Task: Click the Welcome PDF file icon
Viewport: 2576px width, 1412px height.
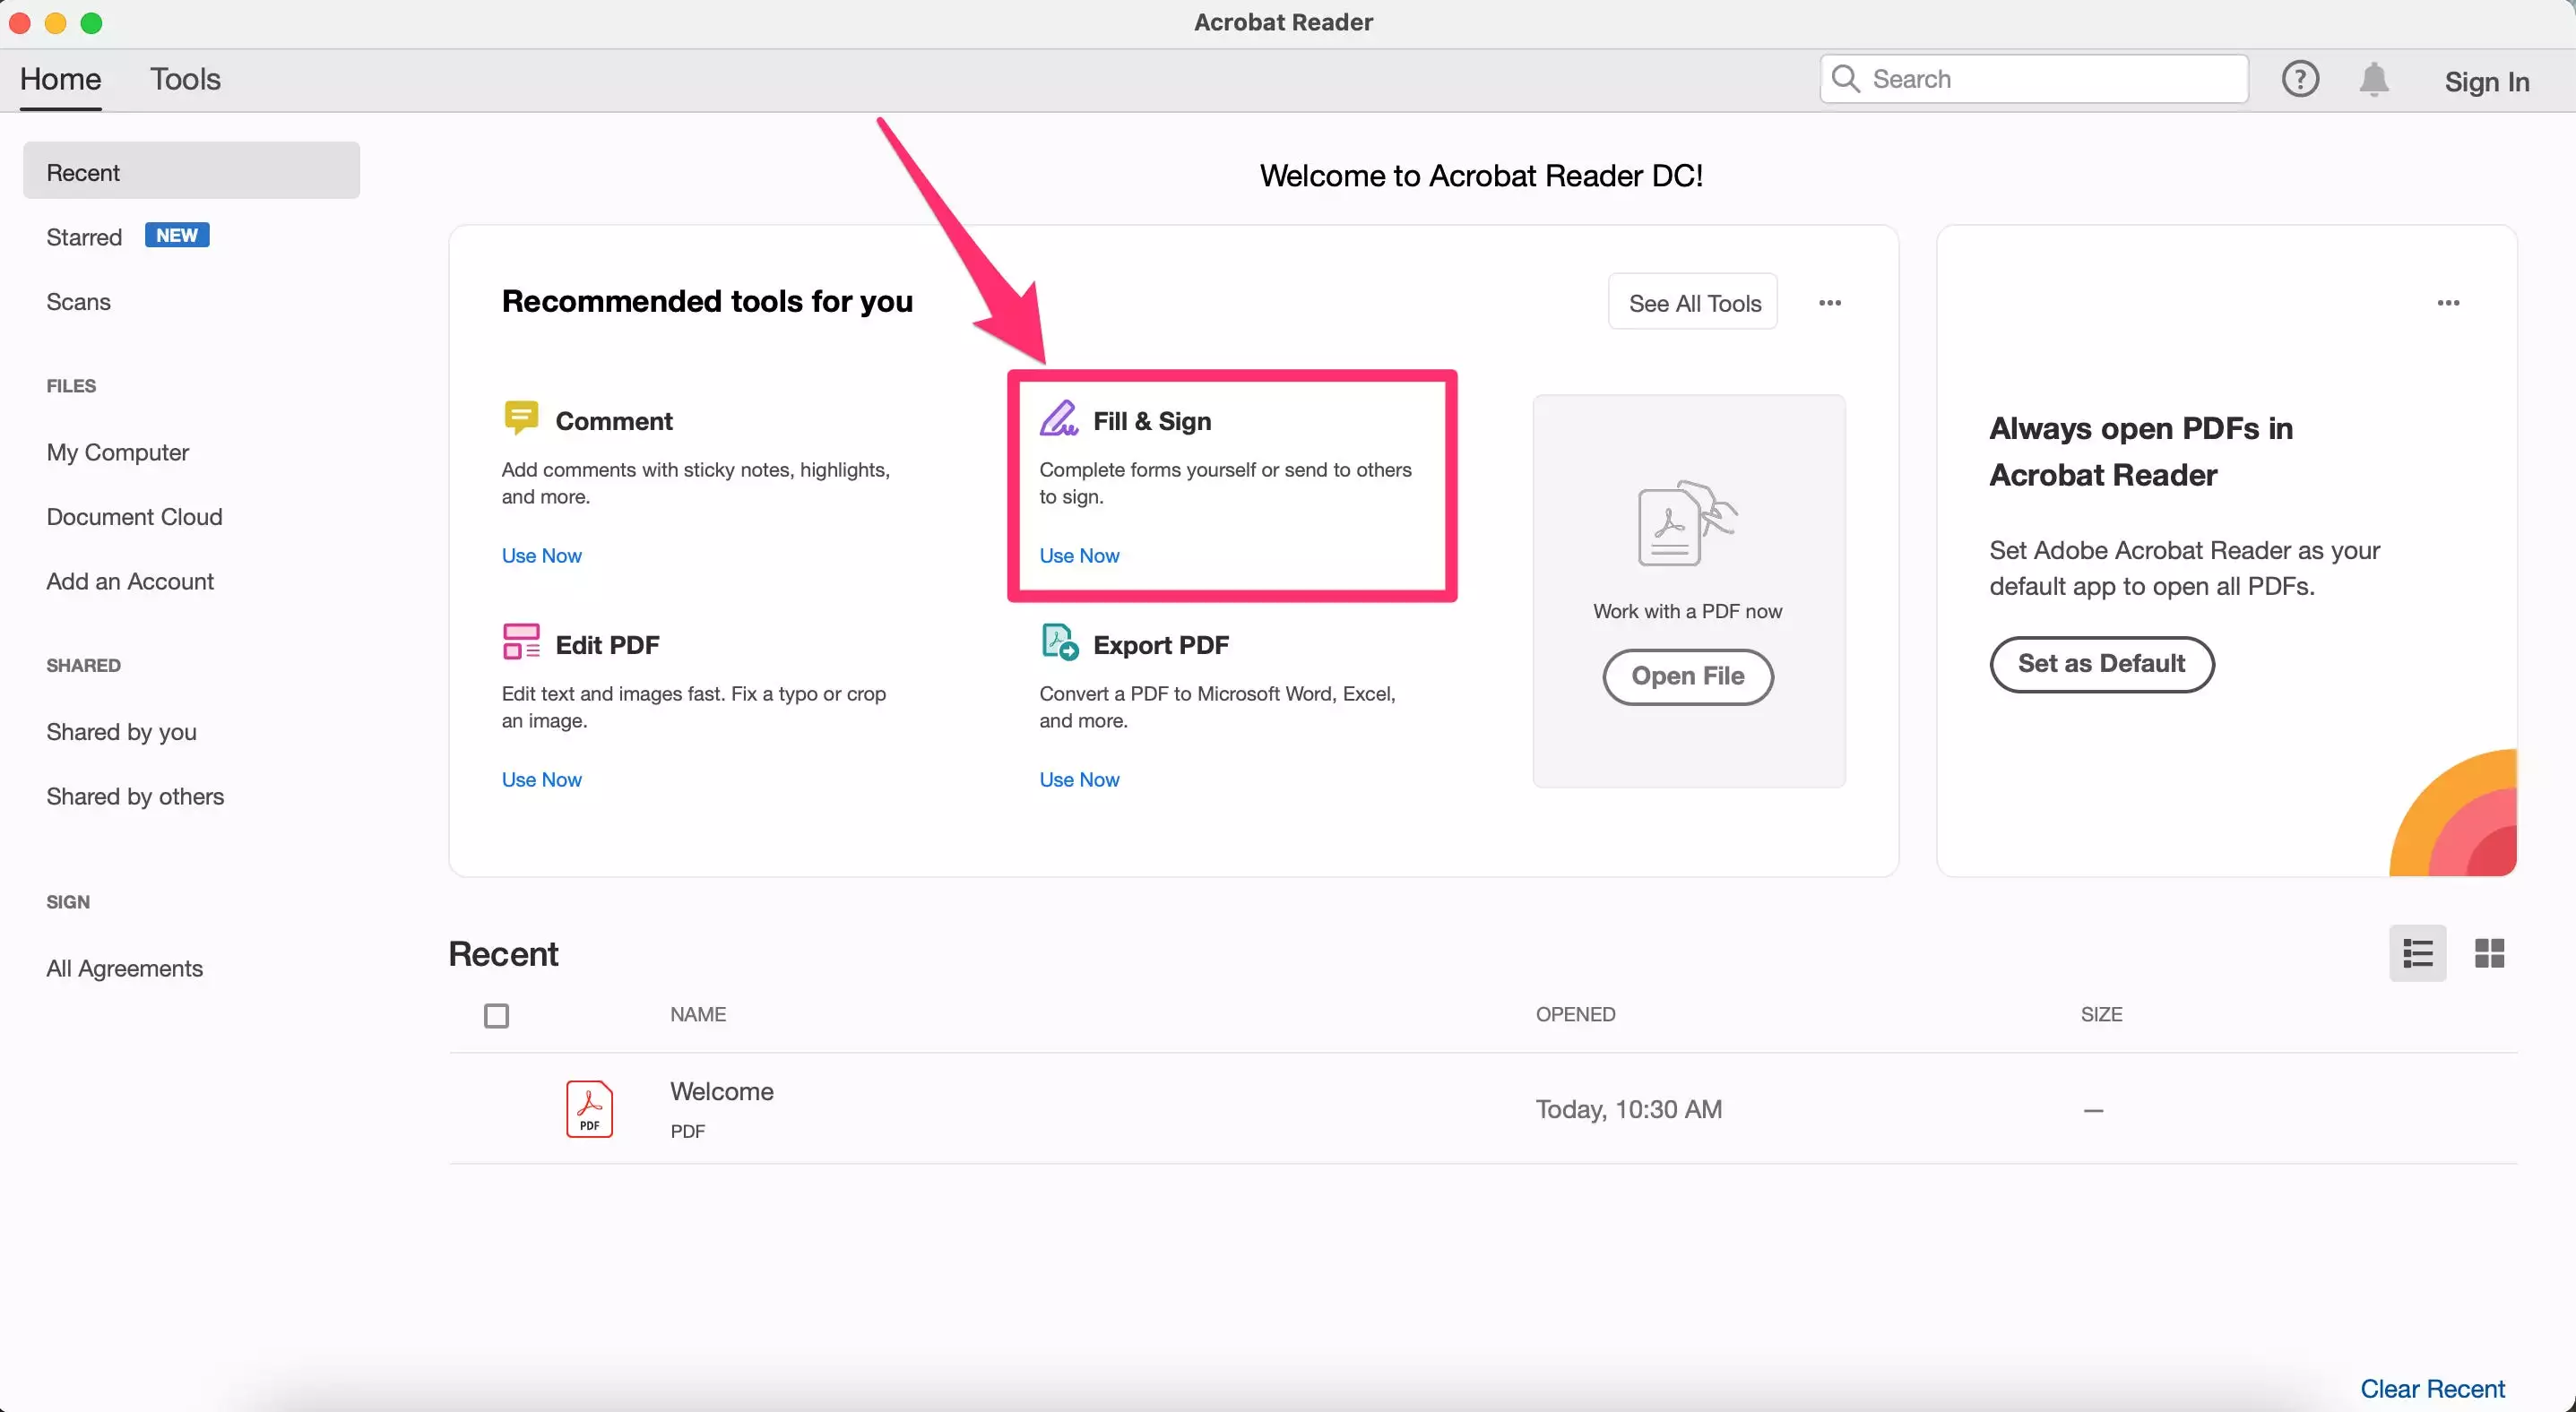Action: point(589,1108)
